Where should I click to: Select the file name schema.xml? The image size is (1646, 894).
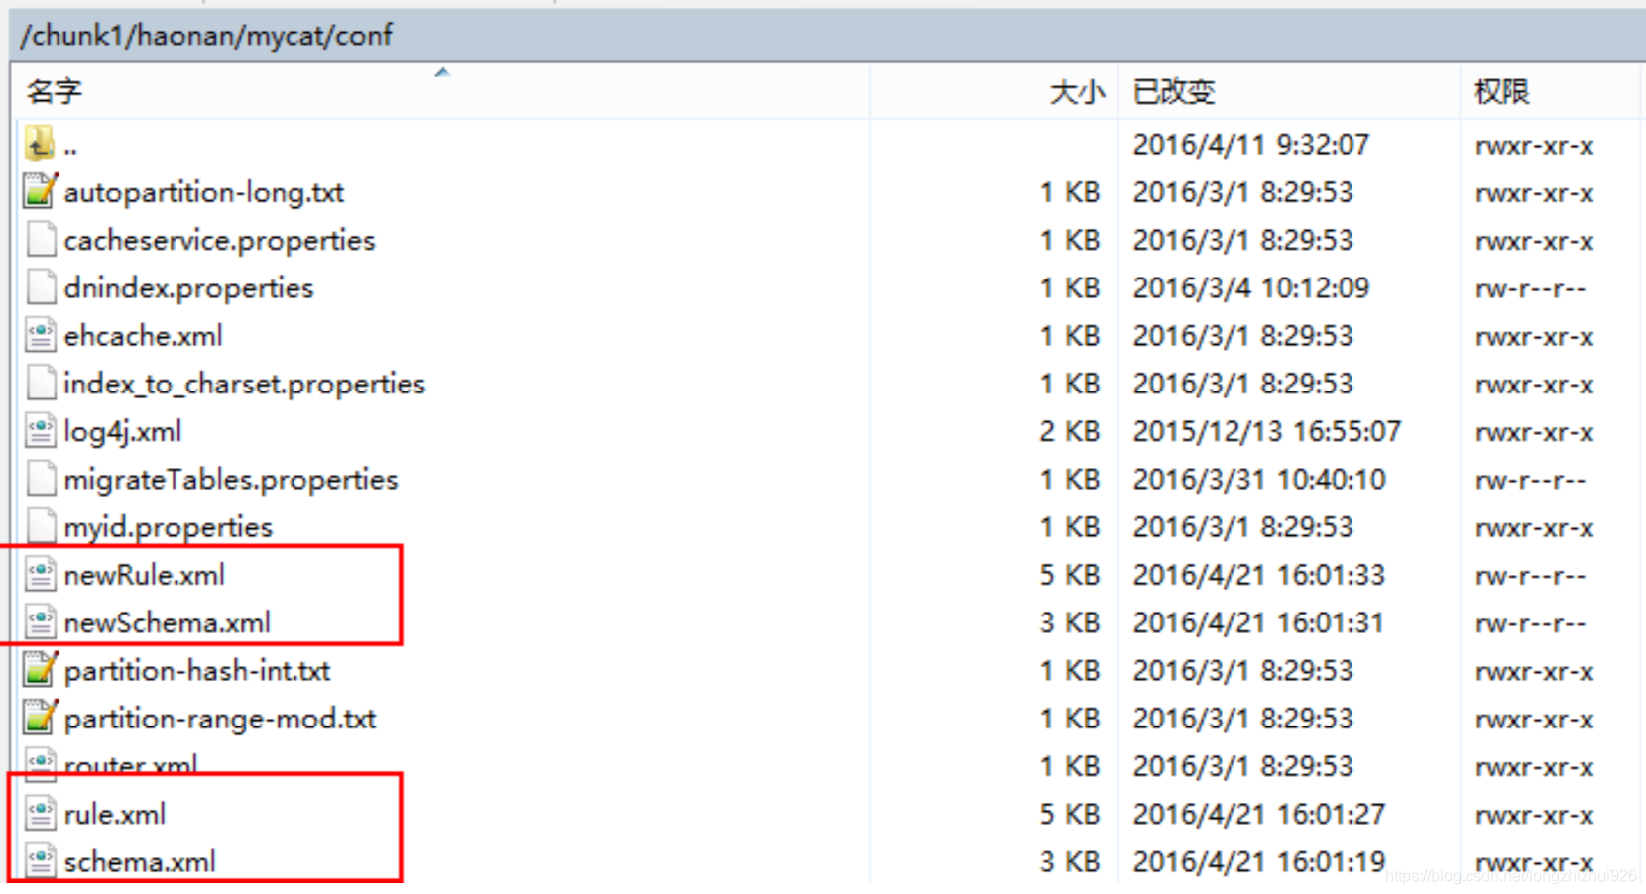coord(140,862)
